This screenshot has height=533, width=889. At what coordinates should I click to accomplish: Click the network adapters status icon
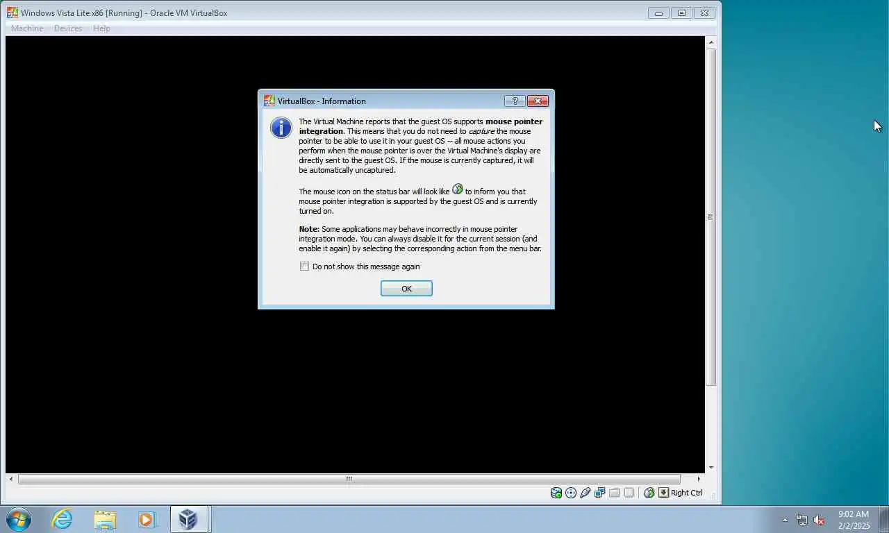click(599, 493)
